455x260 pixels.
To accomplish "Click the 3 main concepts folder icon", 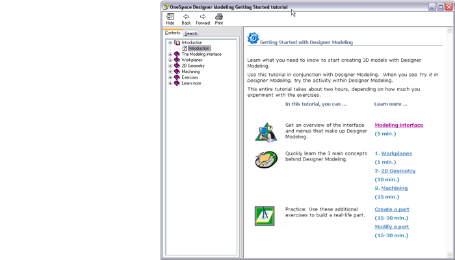I will (x=265, y=160).
